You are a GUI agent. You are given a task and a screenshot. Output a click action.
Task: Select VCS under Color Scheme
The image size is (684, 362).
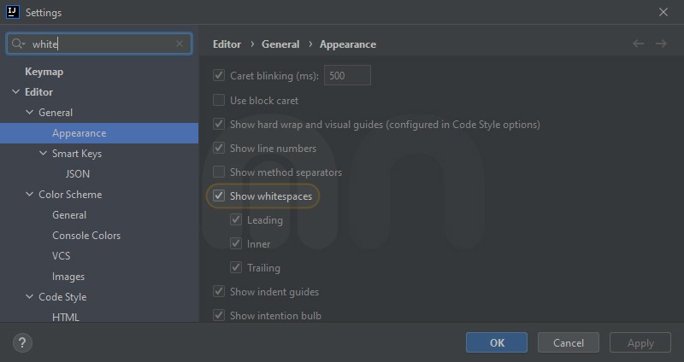(x=61, y=256)
